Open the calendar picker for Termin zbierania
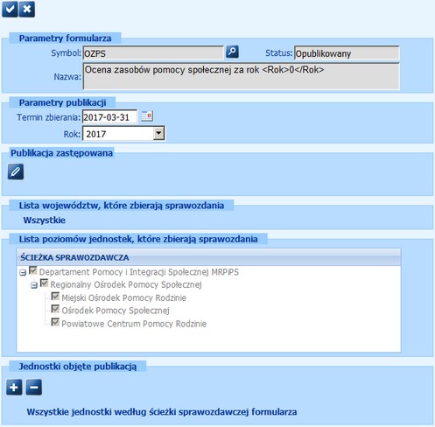 click(x=147, y=116)
